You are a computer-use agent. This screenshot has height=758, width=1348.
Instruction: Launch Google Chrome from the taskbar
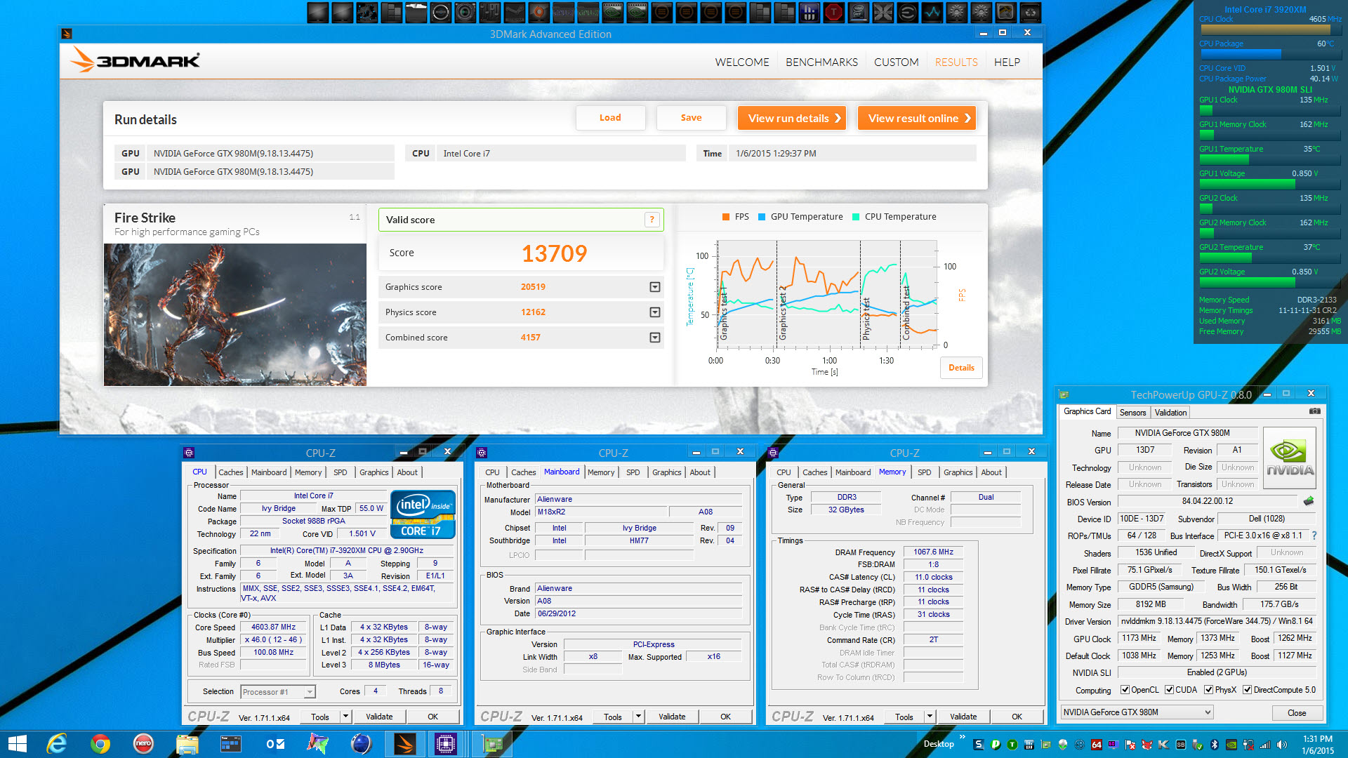[100, 744]
